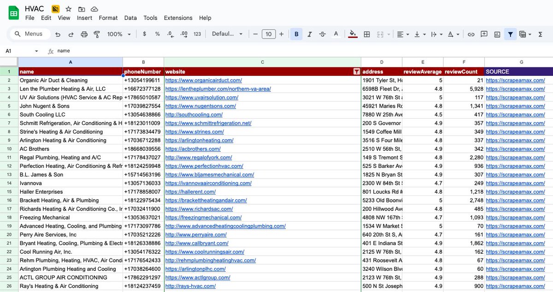Open the website column filter icon
This screenshot has width=553, height=292.
356,72
